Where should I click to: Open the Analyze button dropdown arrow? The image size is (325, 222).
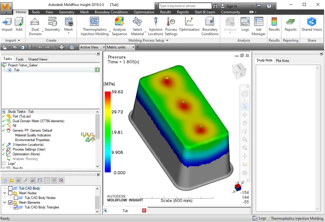[230, 33]
